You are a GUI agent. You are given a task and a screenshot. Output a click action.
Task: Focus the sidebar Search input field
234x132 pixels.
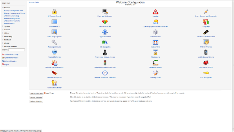click(x=17, y=50)
